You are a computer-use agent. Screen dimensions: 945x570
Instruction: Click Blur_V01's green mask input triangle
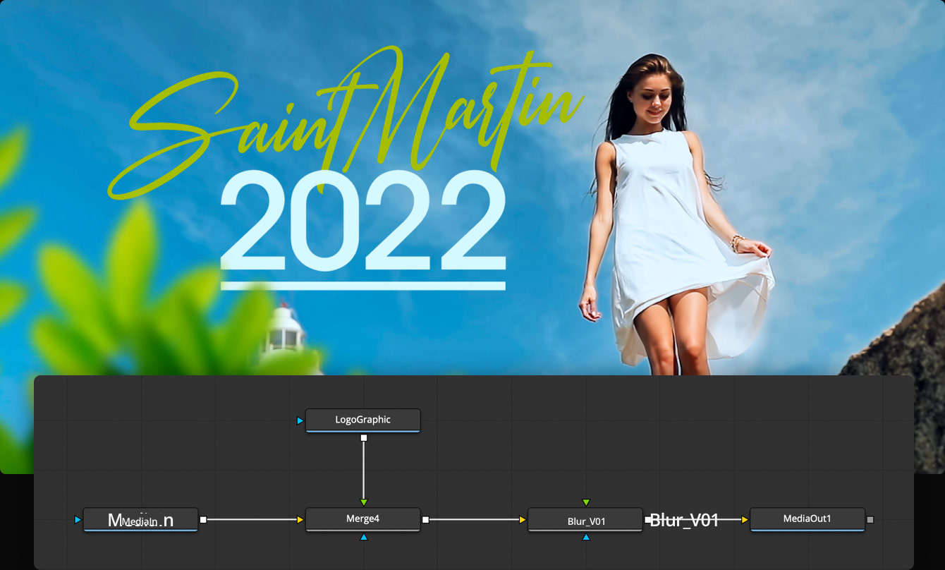[x=586, y=502]
